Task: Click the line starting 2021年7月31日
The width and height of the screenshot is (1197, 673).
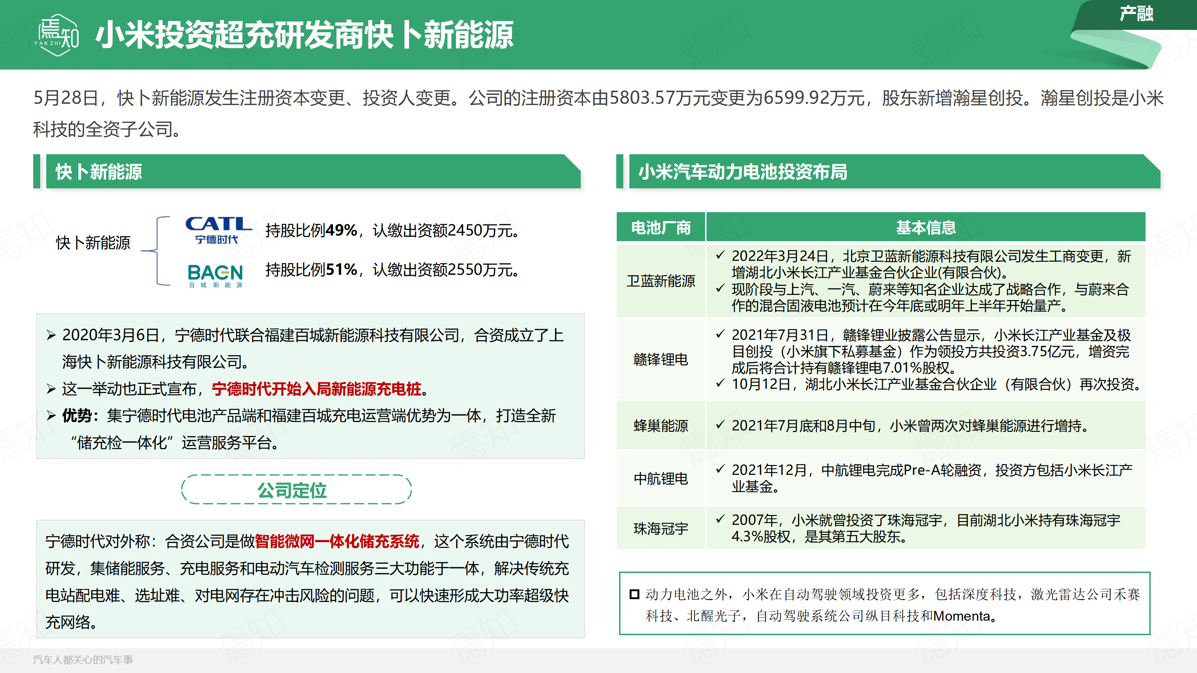Action: coord(923,351)
